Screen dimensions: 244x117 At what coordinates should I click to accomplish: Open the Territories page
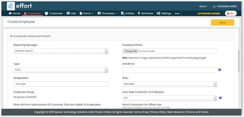(145, 13)
